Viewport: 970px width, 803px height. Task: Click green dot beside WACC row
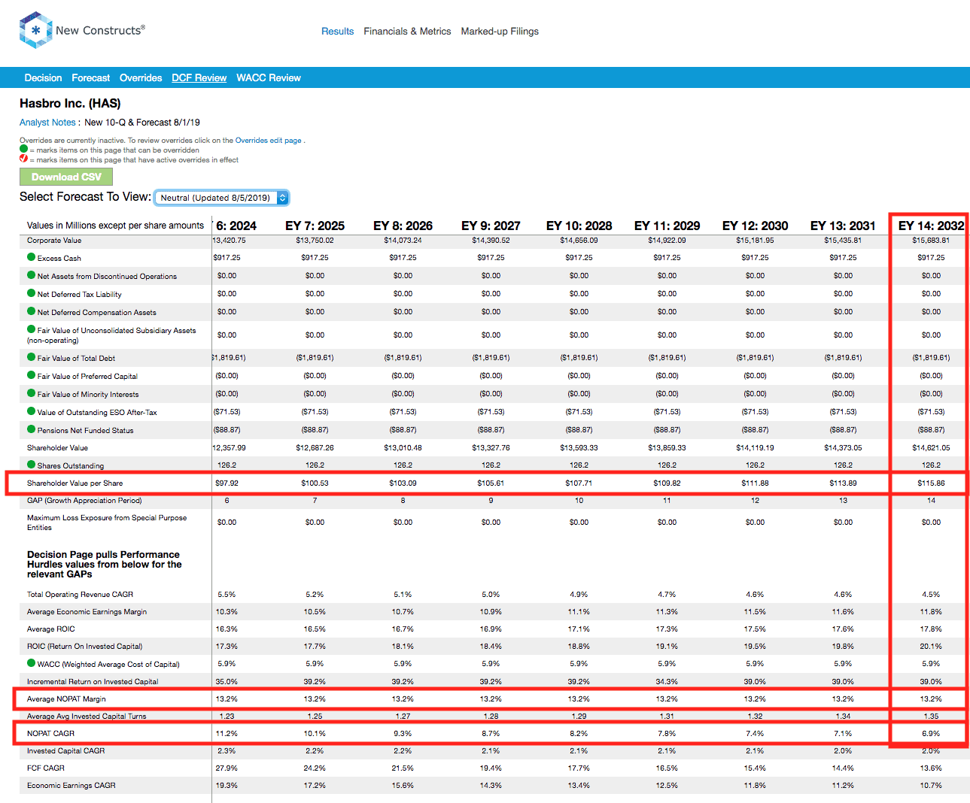(x=32, y=663)
